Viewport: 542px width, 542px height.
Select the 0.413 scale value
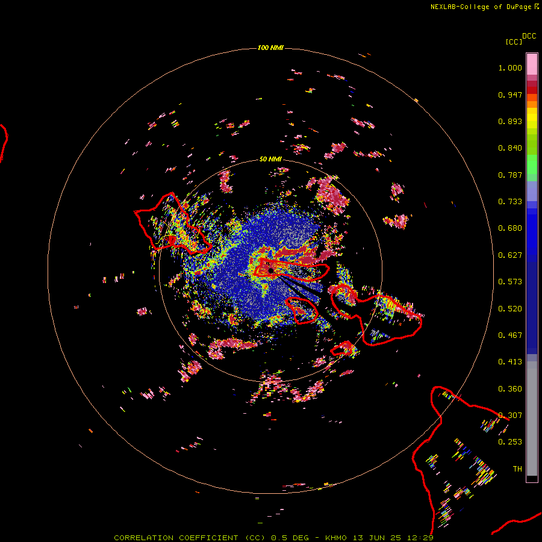510,362
